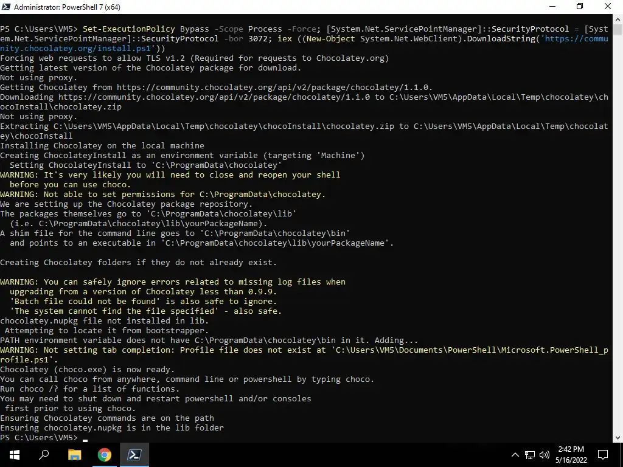Viewport: 623px width, 467px height.
Task: Click the warning 'Not able to set permissions' line
Action: click(x=163, y=194)
